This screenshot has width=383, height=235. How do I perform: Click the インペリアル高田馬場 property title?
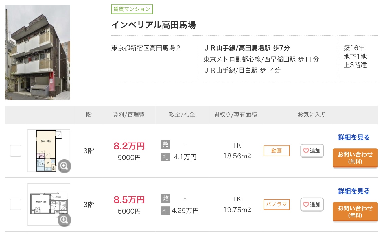pyautogui.click(x=153, y=25)
